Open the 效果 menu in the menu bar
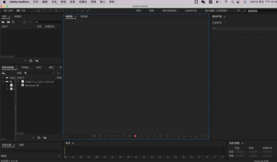277x162 pixels. [x=72, y=2]
